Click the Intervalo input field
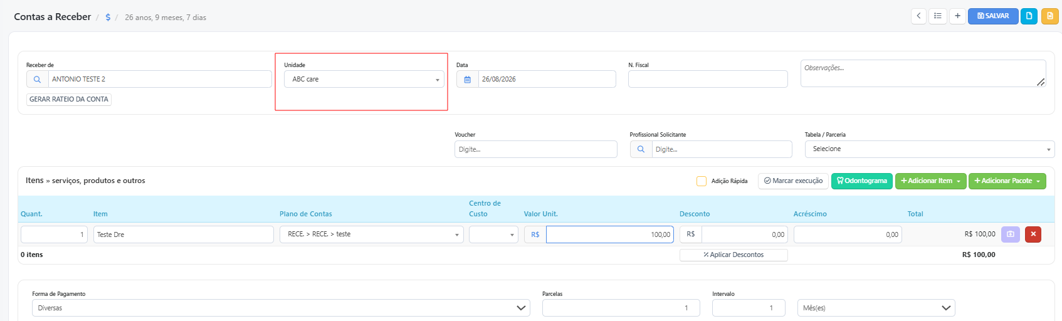Screen dimensions: 1062x321 749,308
